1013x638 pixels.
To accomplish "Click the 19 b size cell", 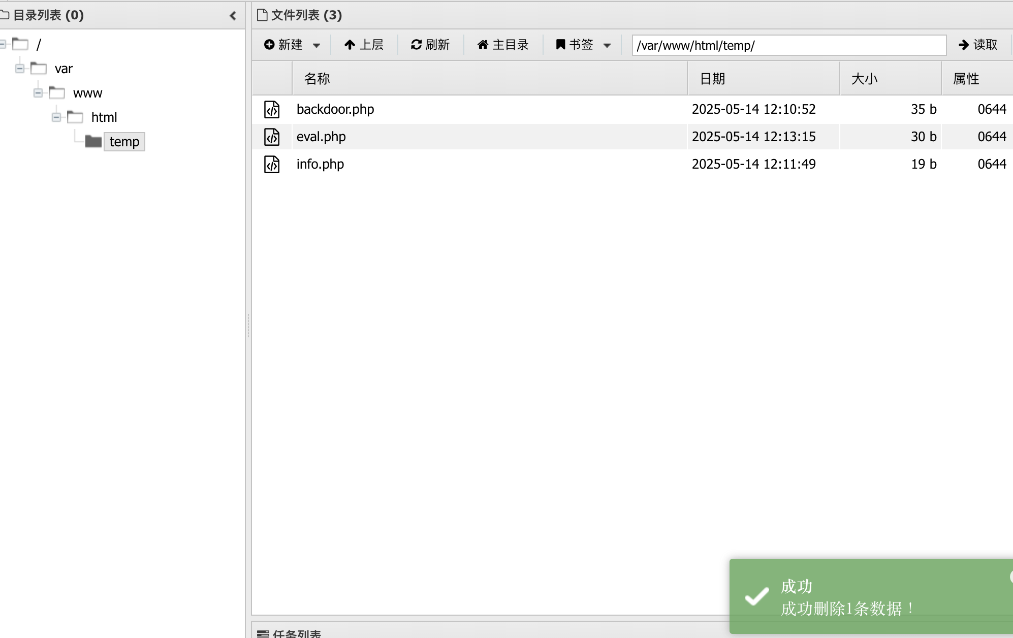I will click(924, 164).
